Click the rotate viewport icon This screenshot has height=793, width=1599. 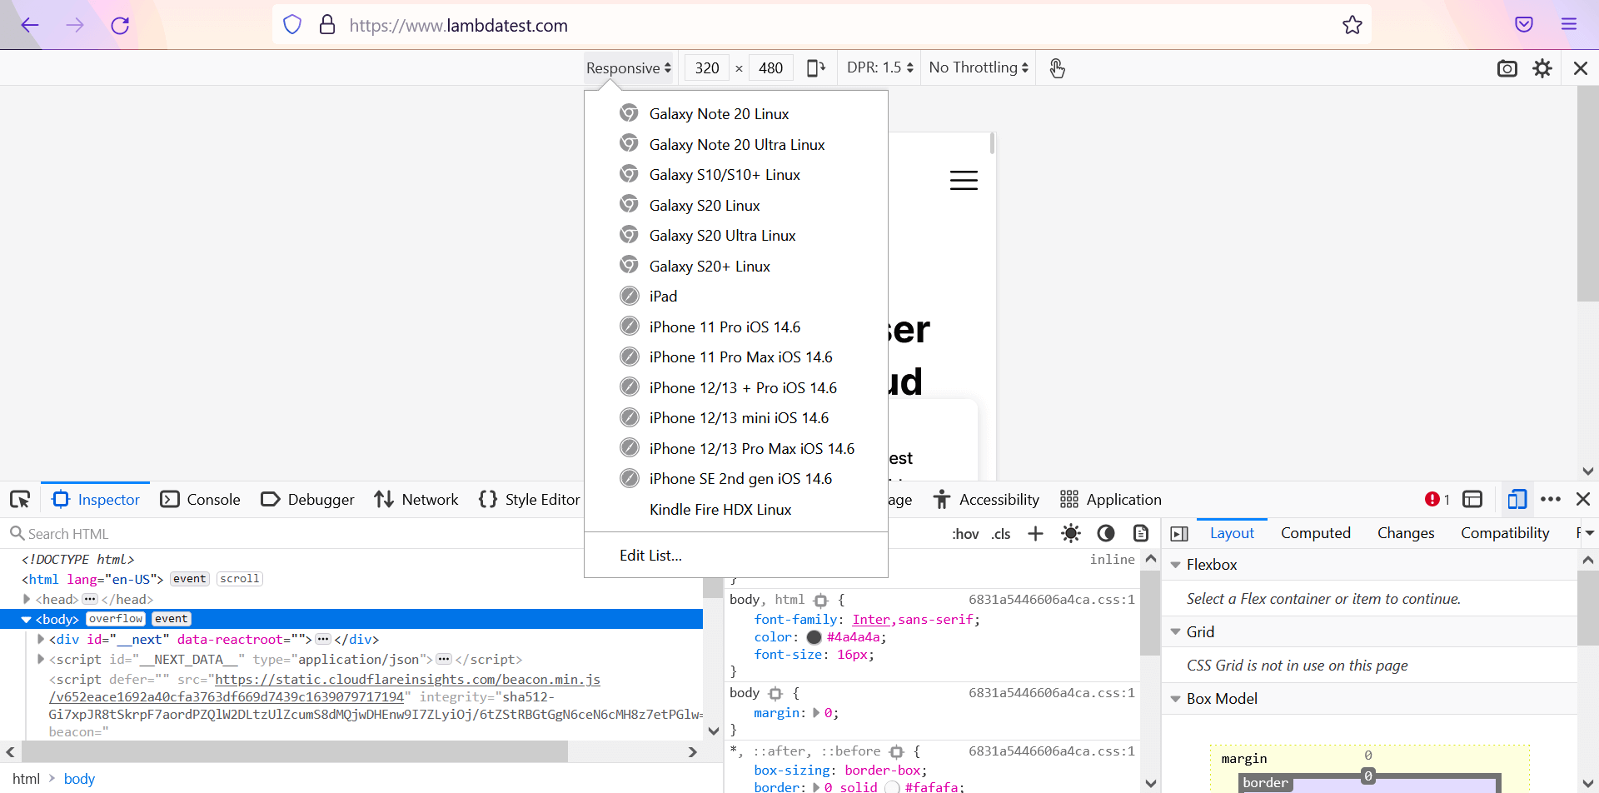point(816,68)
